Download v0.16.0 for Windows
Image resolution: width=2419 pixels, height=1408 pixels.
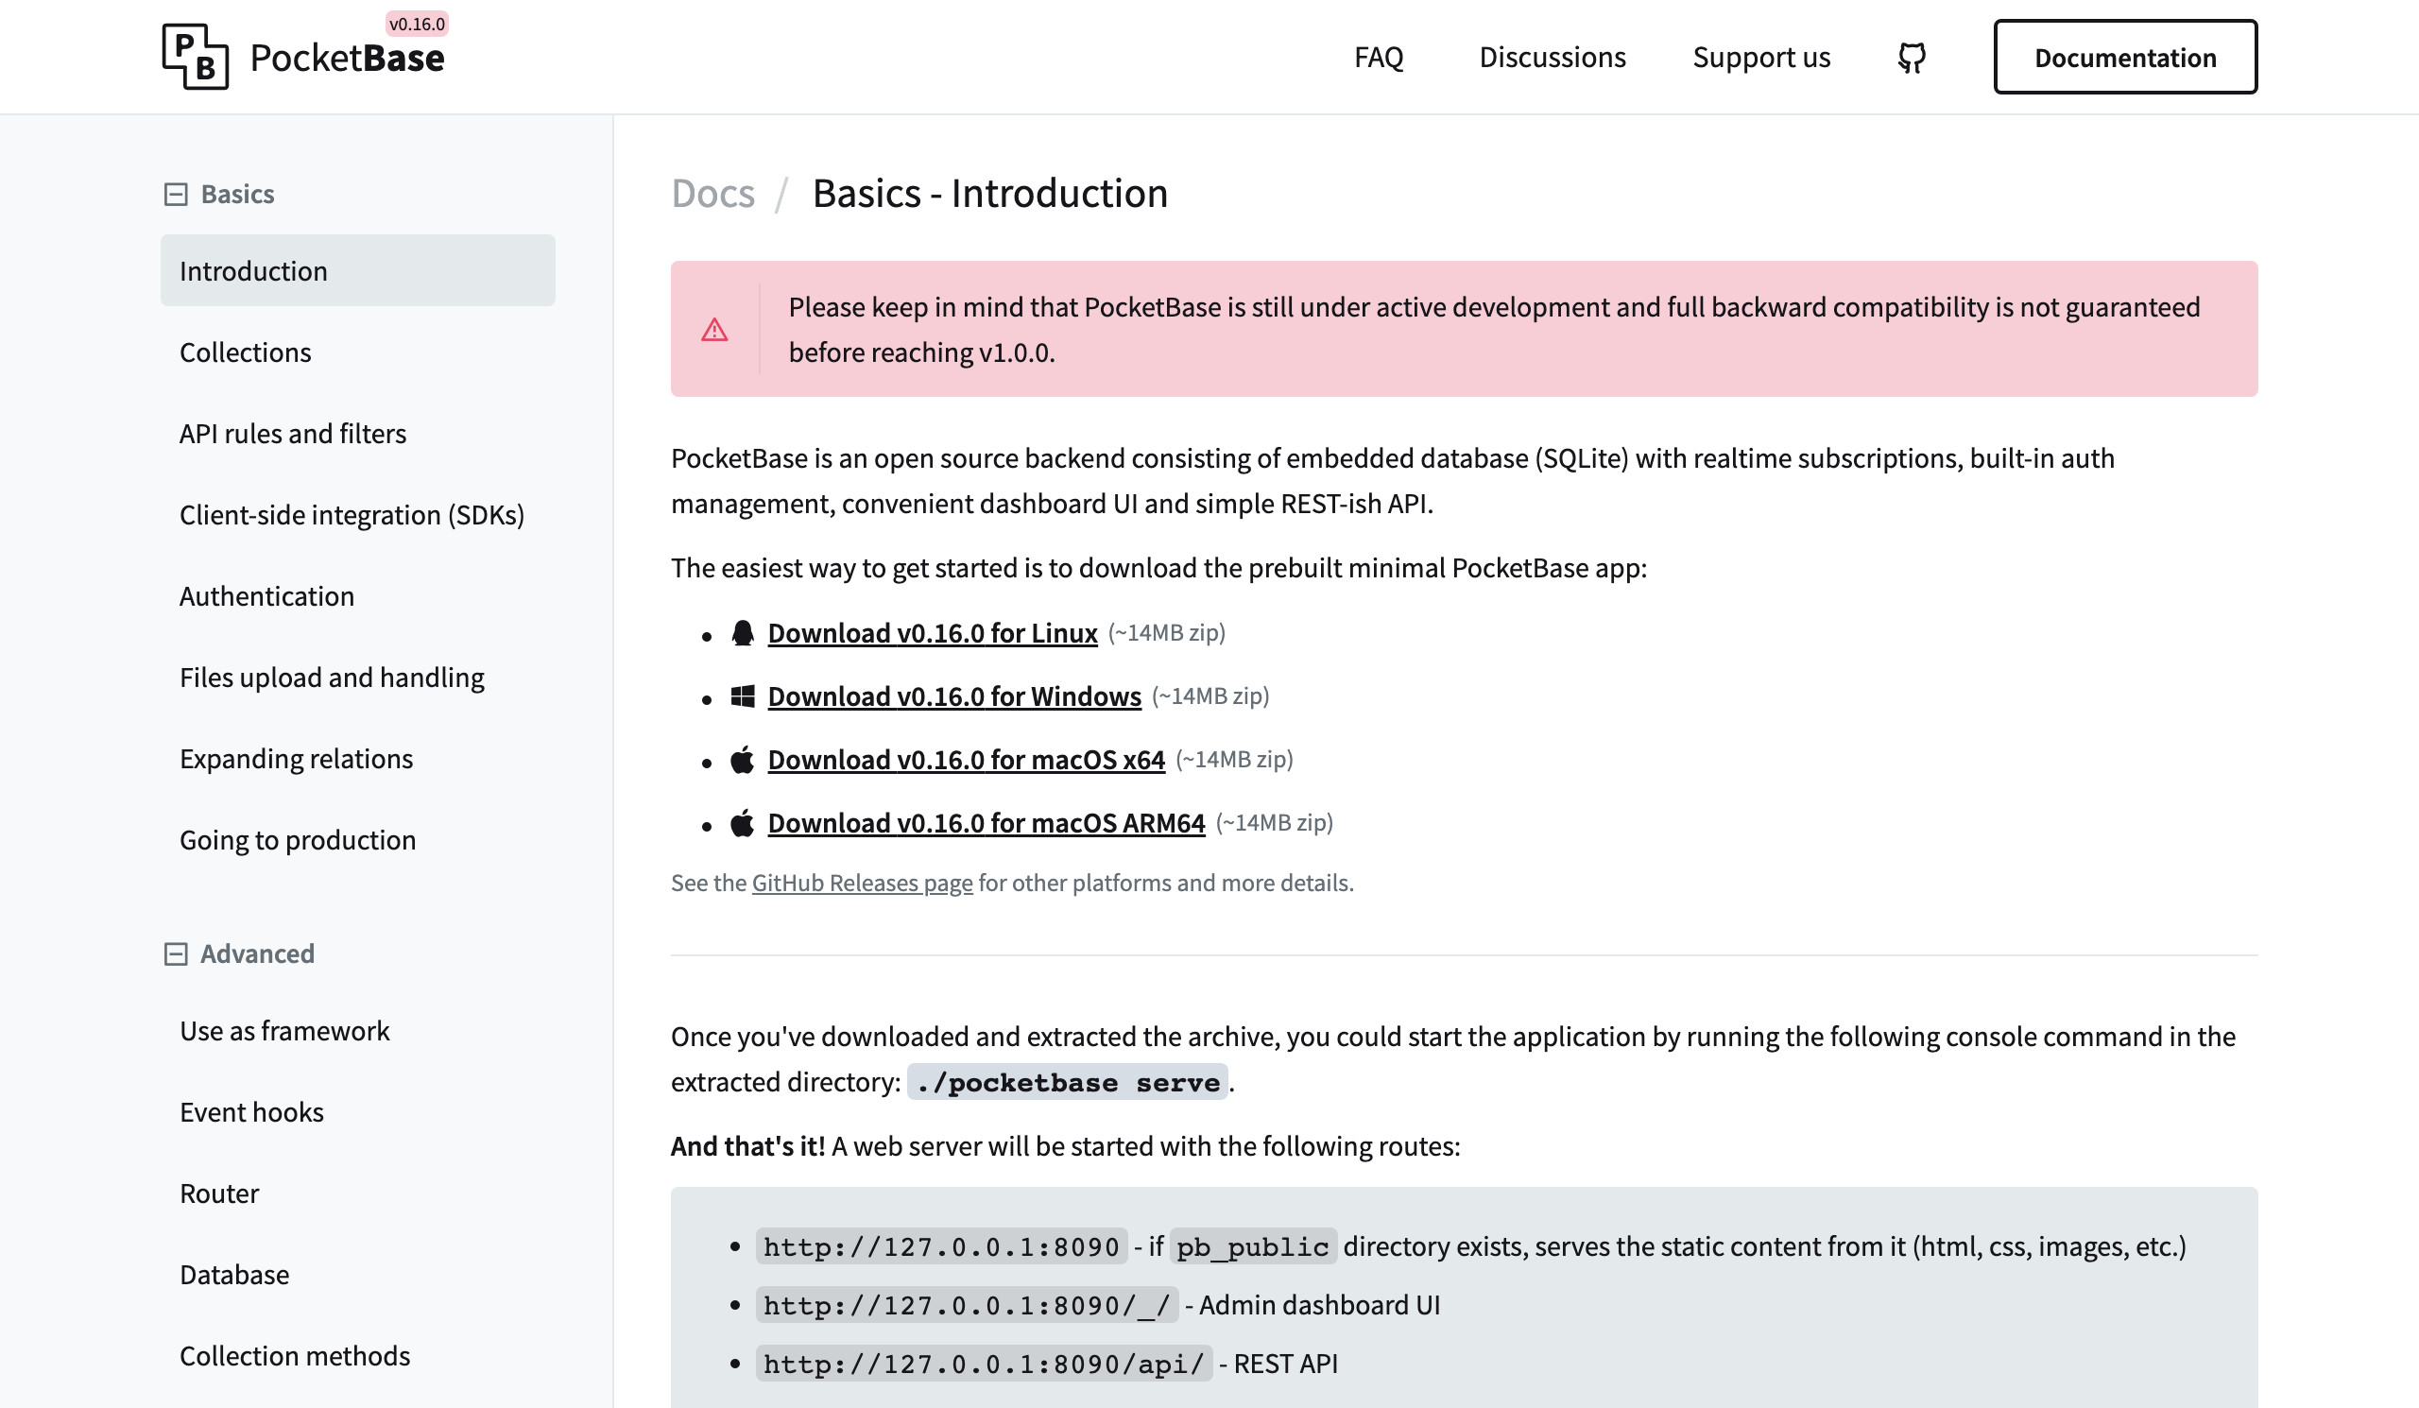pos(954,696)
